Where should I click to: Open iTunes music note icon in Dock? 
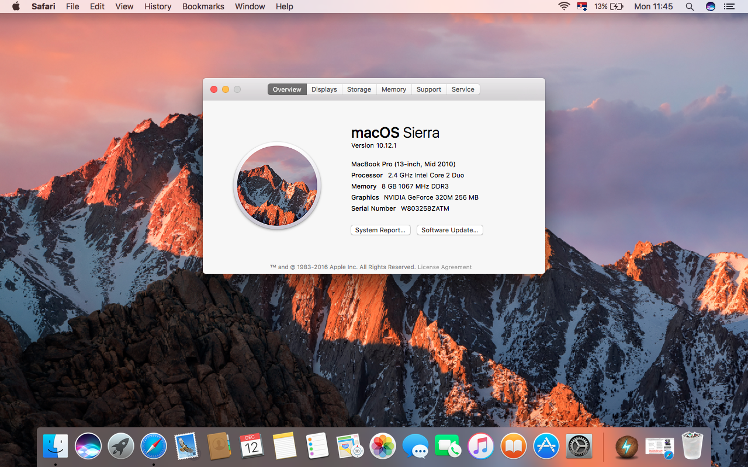coord(481,447)
